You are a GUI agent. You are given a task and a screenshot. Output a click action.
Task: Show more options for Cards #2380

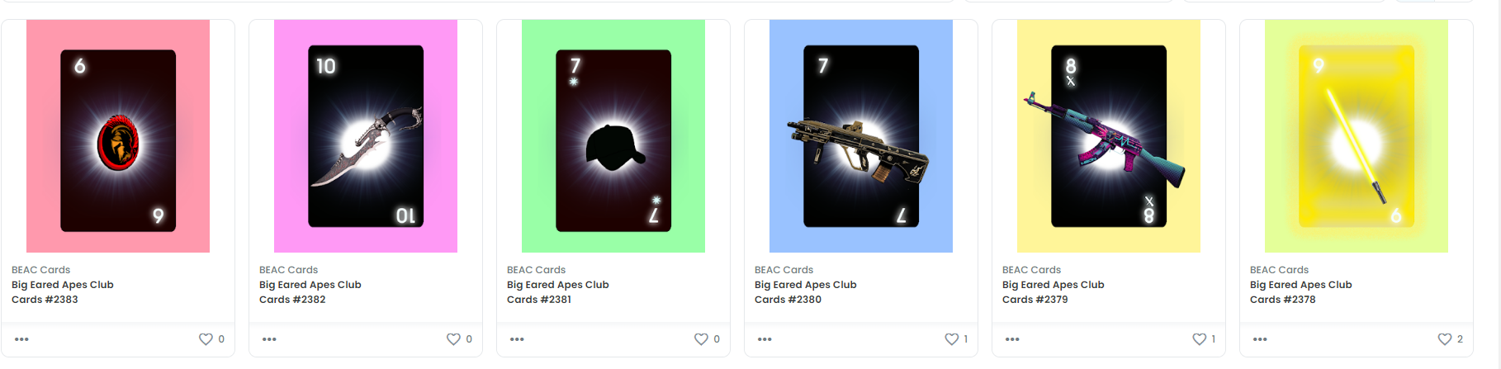[x=765, y=339]
